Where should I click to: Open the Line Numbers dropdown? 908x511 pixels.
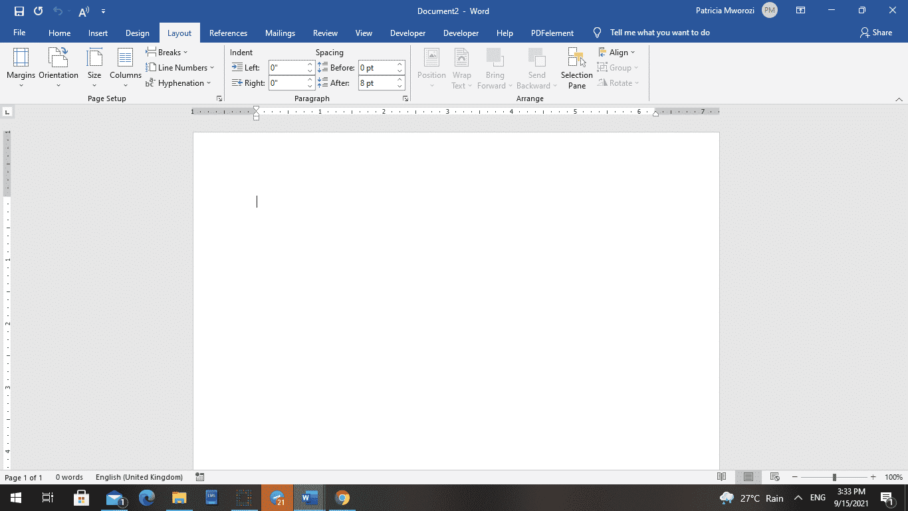pos(181,67)
